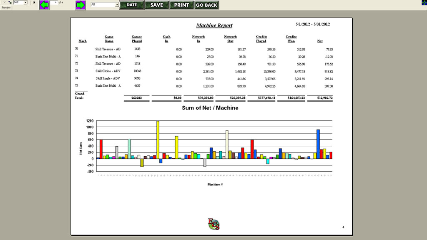This screenshot has height=240, width=427.
Task: Click the FCS logo at page bottom
Action: coord(213,224)
